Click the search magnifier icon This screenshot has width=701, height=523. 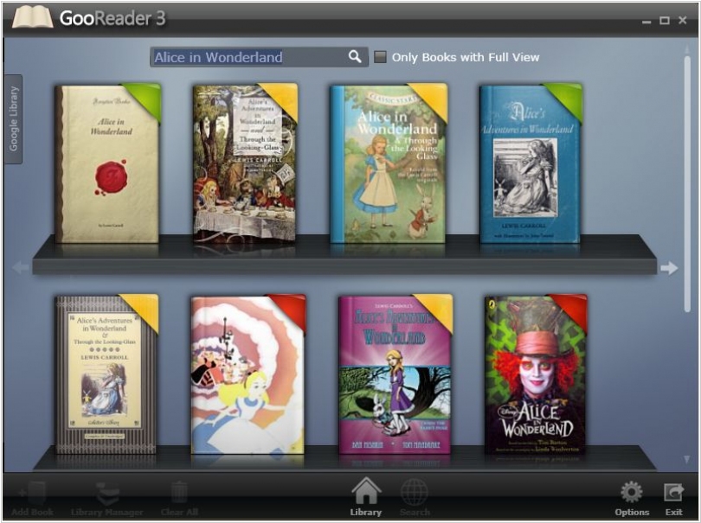click(x=355, y=57)
